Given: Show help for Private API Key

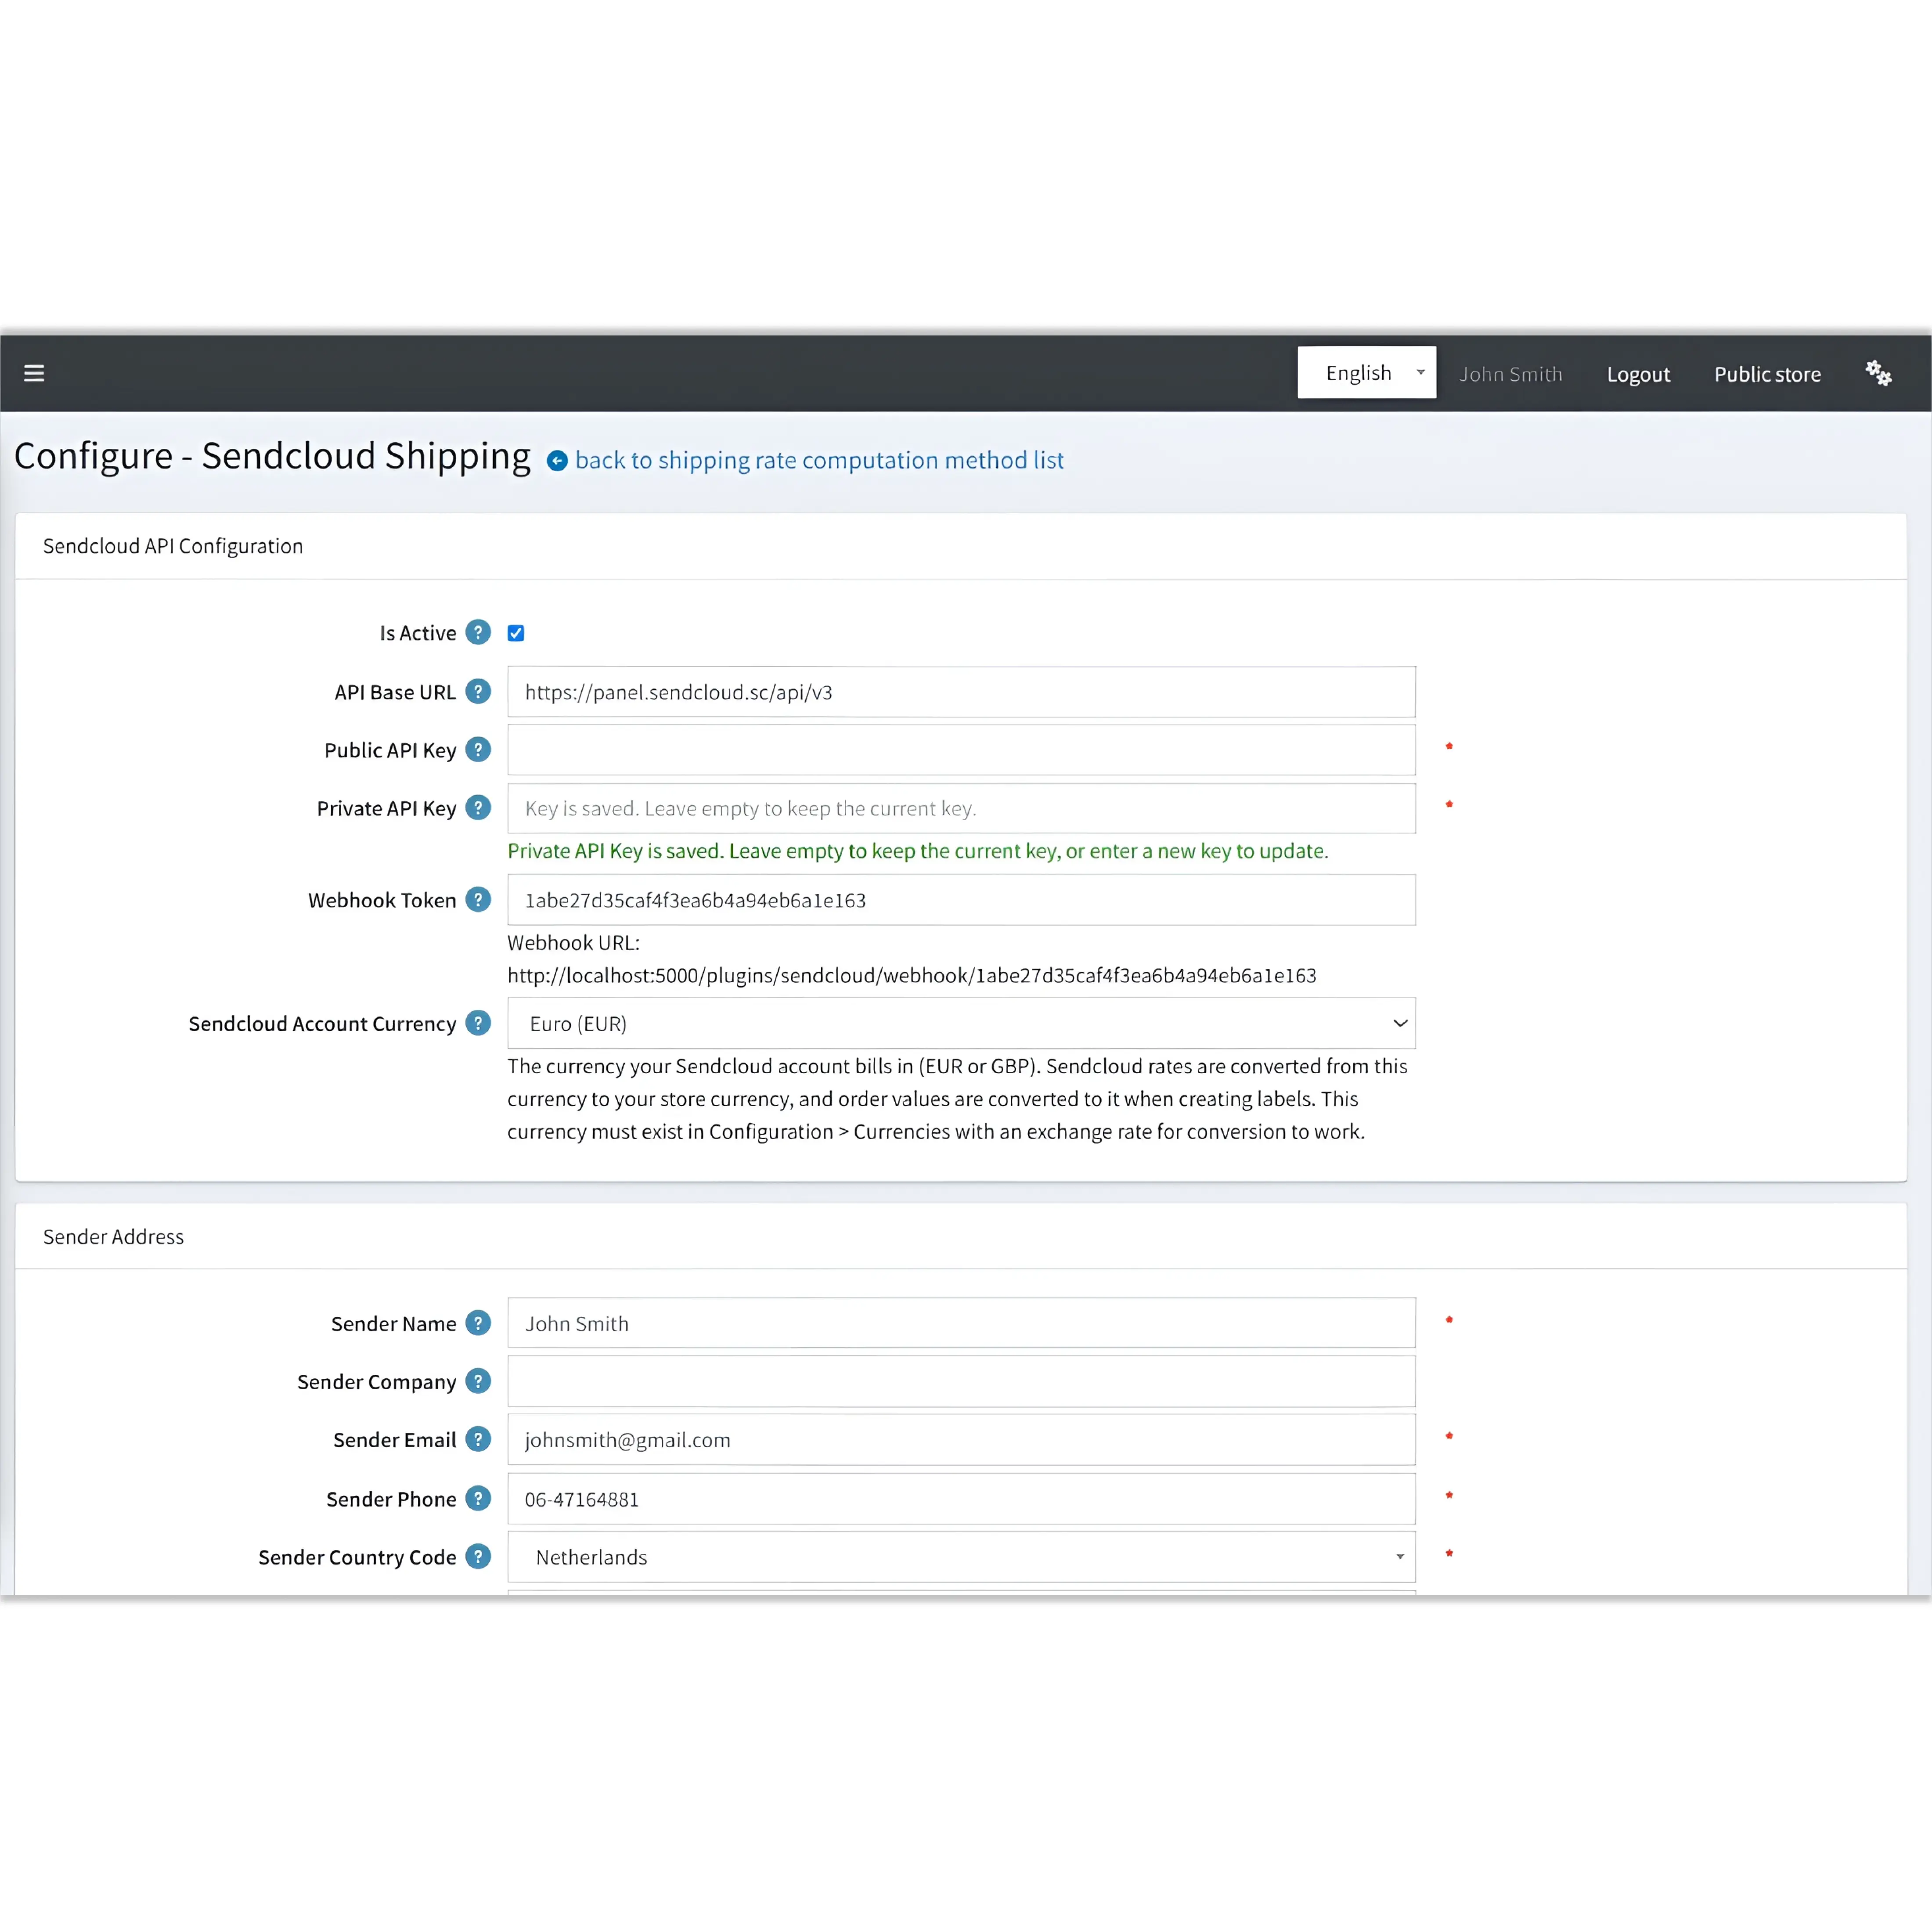Looking at the screenshot, I should coord(478,807).
